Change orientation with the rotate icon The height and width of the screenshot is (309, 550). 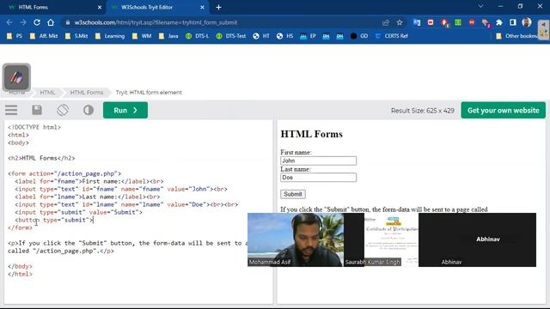[x=63, y=110]
